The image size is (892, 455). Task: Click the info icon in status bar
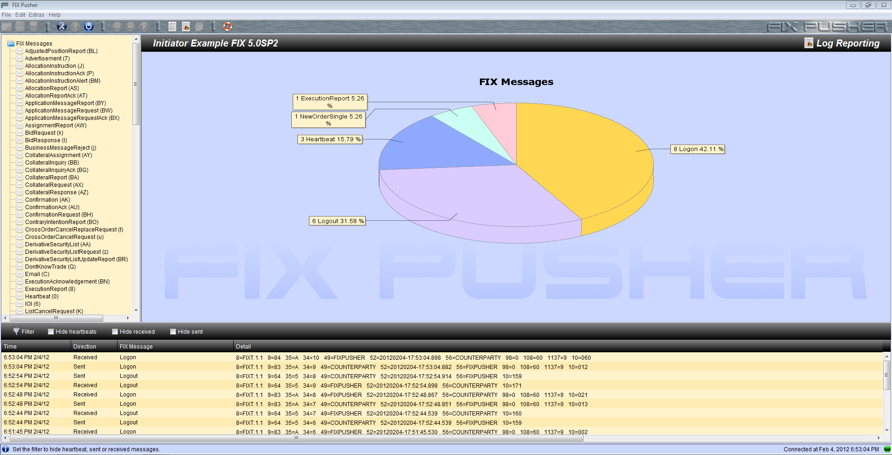[x=6, y=449]
